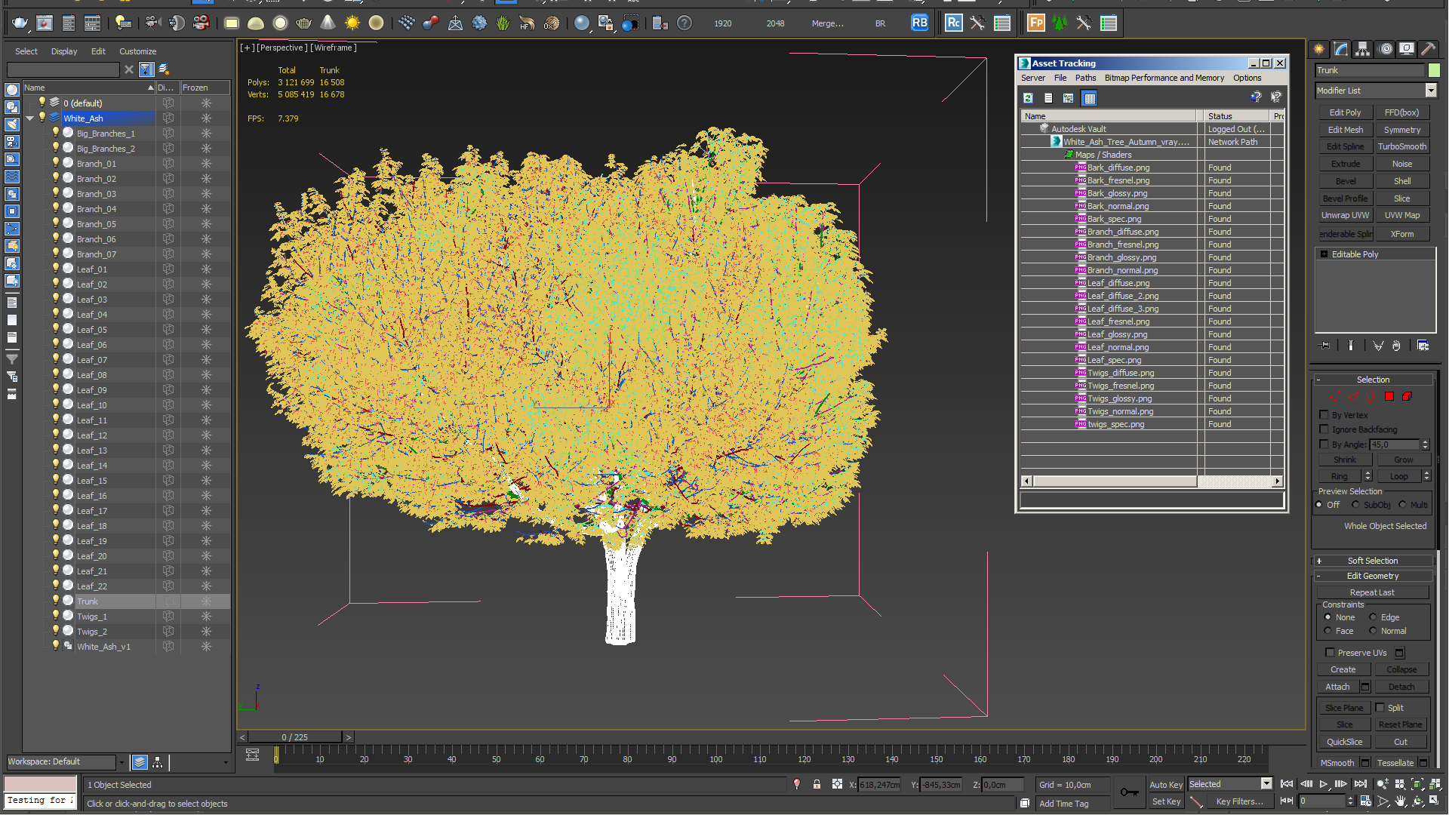This screenshot has width=1449, height=815.
Task: Click the sun light icon
Action: (x=352, y=23)
